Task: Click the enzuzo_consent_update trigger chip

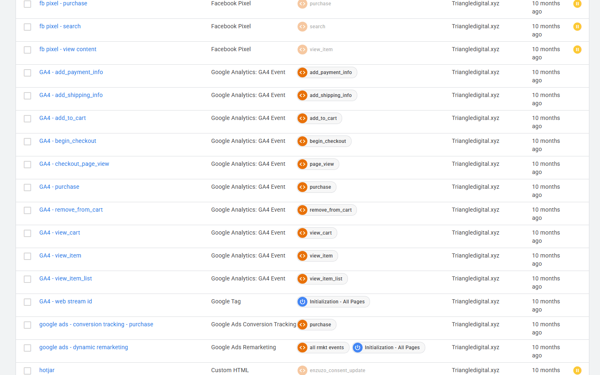Action: point(332,370)
